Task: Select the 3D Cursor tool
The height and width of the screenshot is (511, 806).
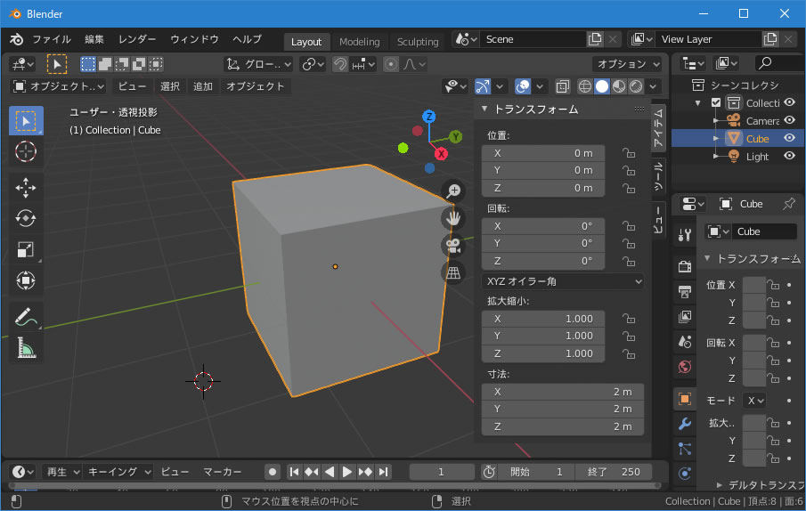Action: pyautogui.click(x=26, y=151)
